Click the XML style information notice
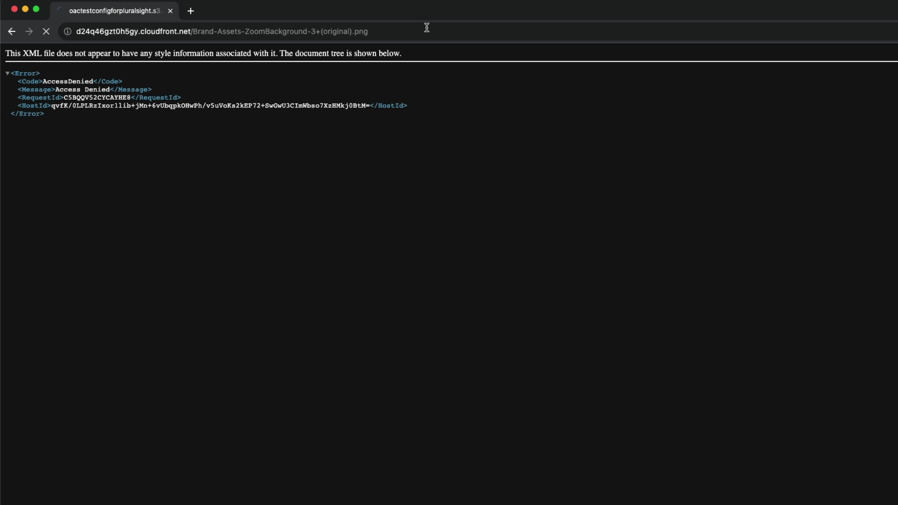 coord(203,53)
